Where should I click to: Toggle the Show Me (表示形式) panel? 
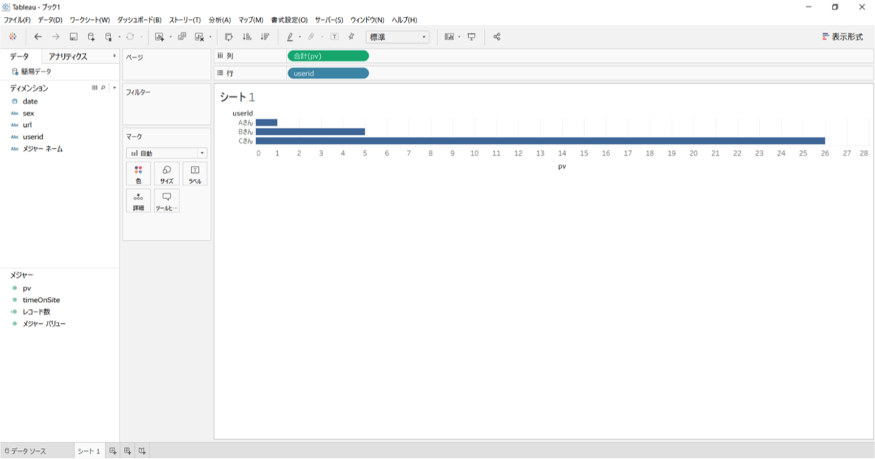point(842,36)
